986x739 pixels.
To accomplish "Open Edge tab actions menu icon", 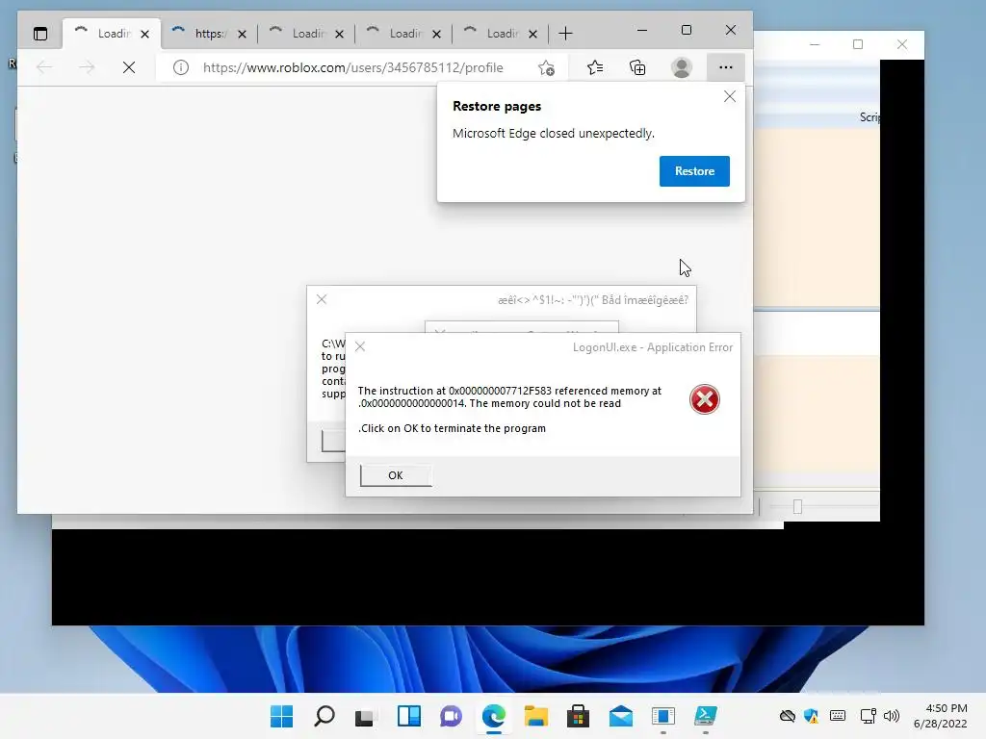I will point(40,34).
